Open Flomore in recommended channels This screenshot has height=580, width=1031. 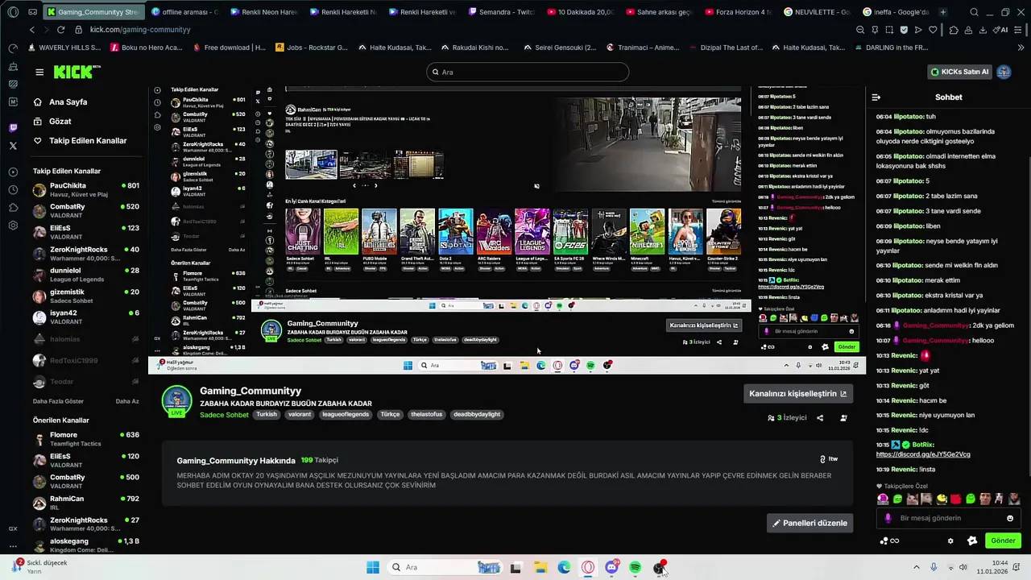(x=86, y=439)
